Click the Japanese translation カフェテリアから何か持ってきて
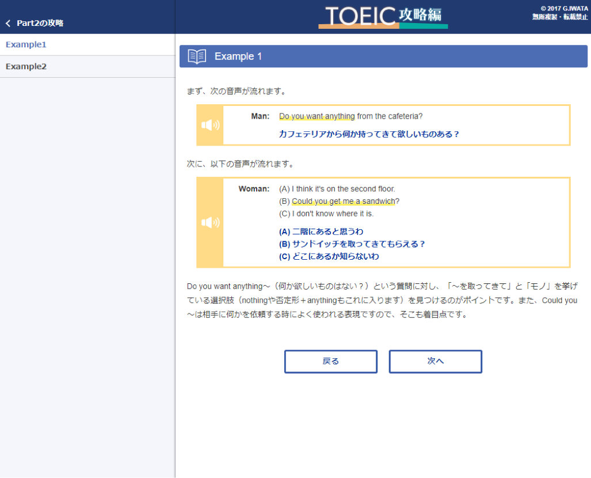The width and height of the screenshot is (591, 478). click(368, 134)
